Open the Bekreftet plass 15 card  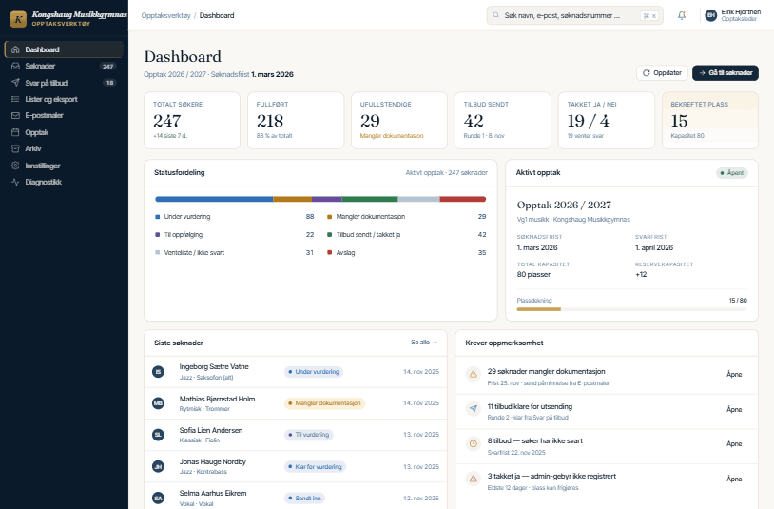710,120
